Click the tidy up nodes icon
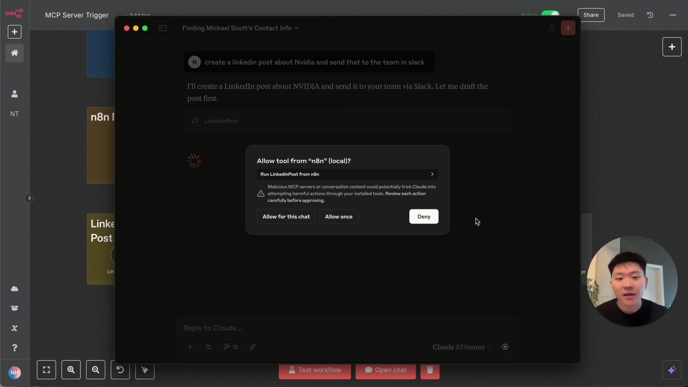 145,370
